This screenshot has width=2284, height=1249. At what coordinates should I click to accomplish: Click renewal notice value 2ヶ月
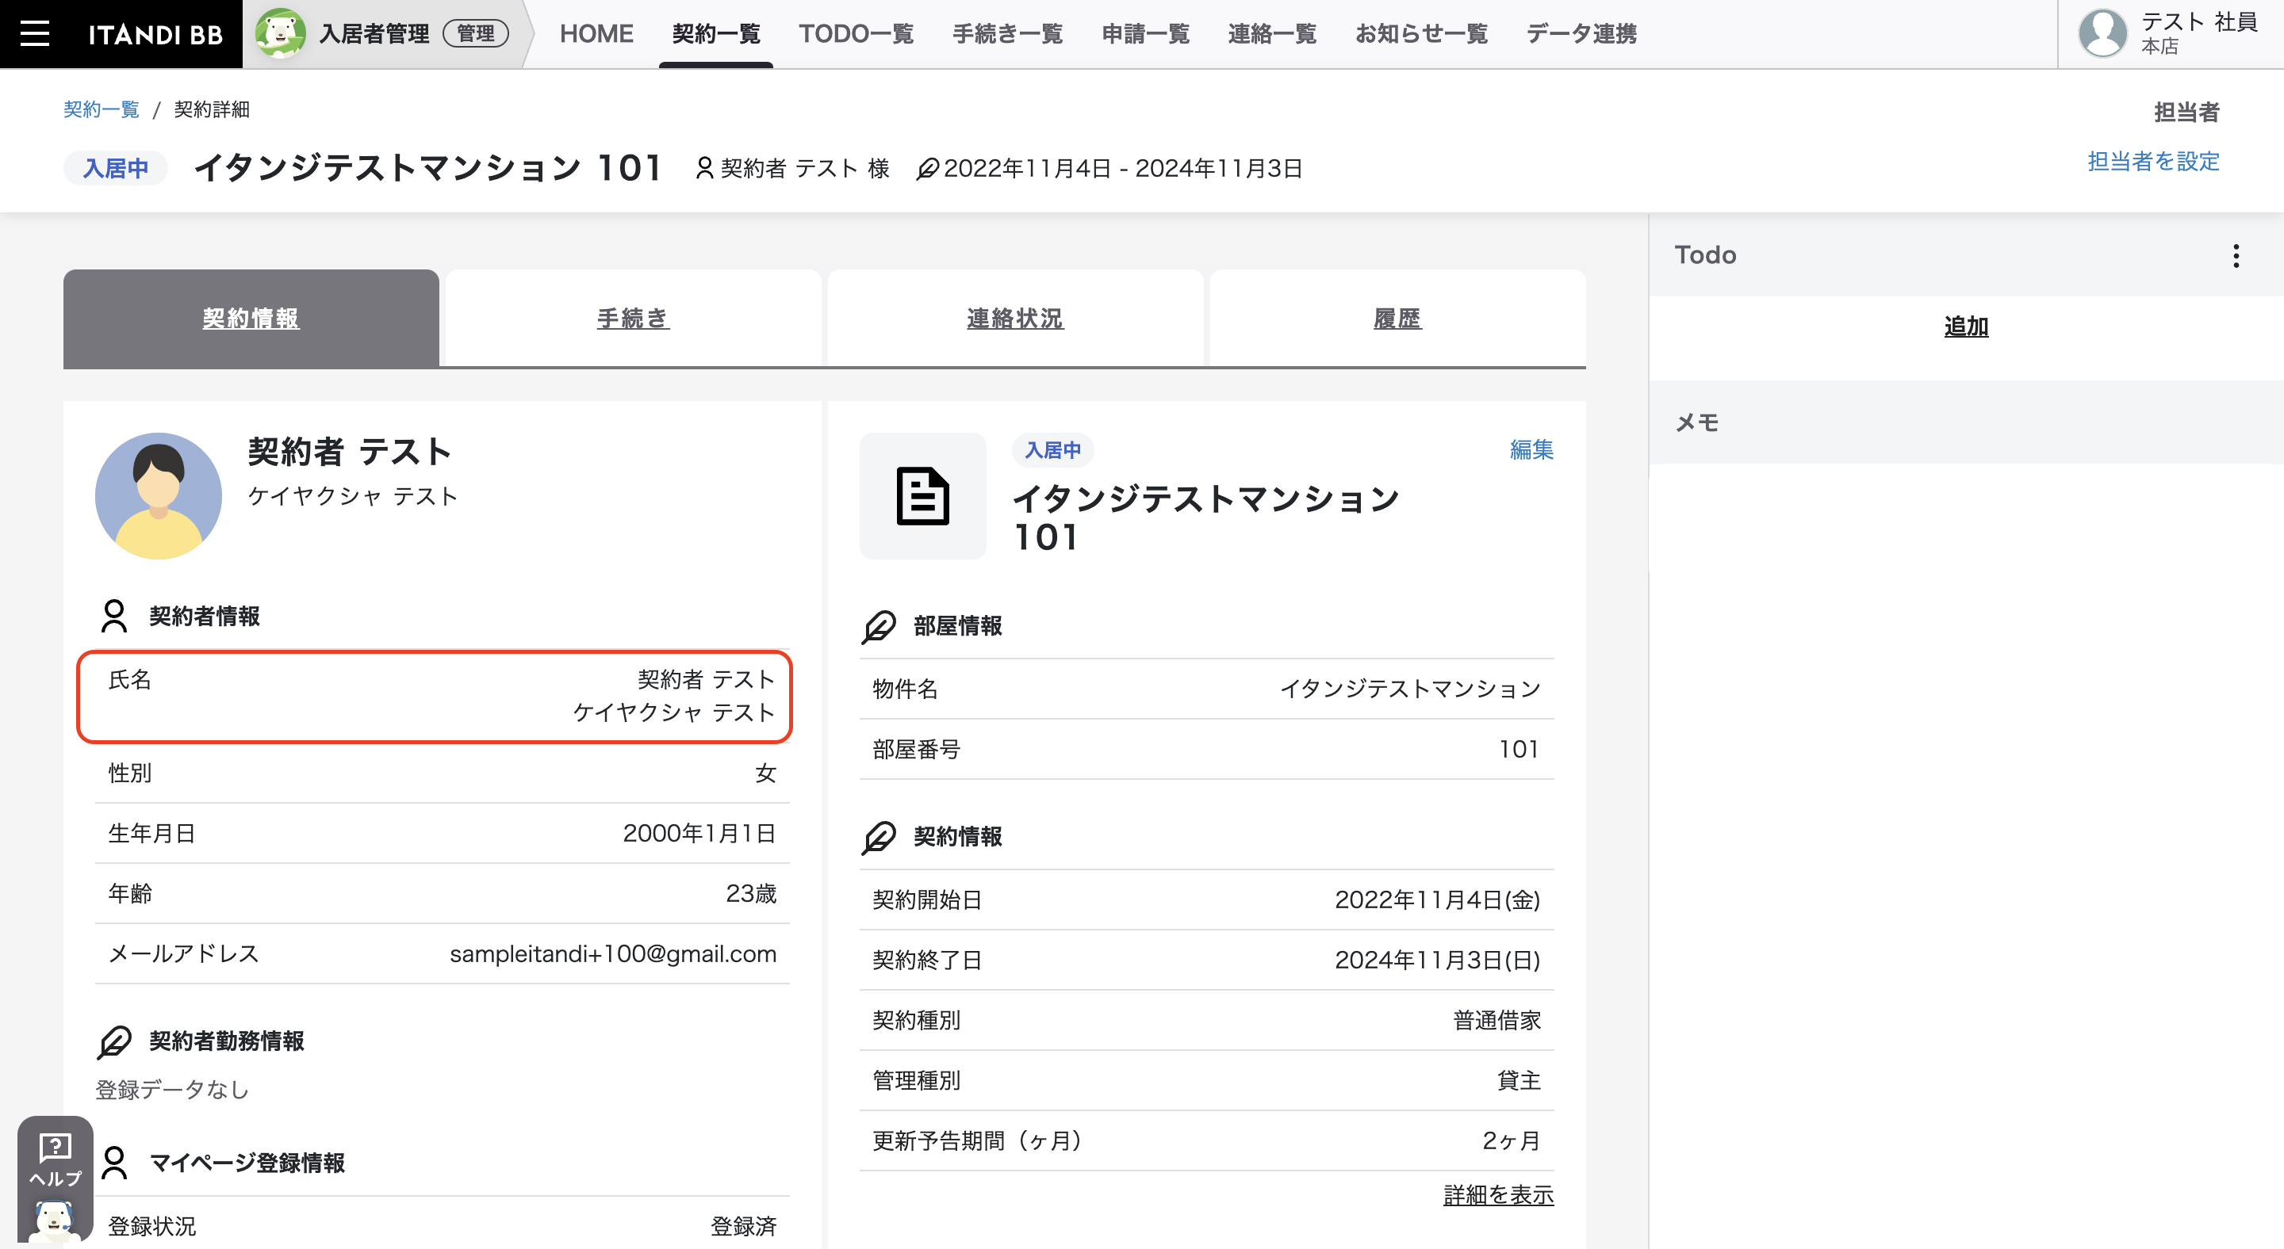click(1511, 1141)
